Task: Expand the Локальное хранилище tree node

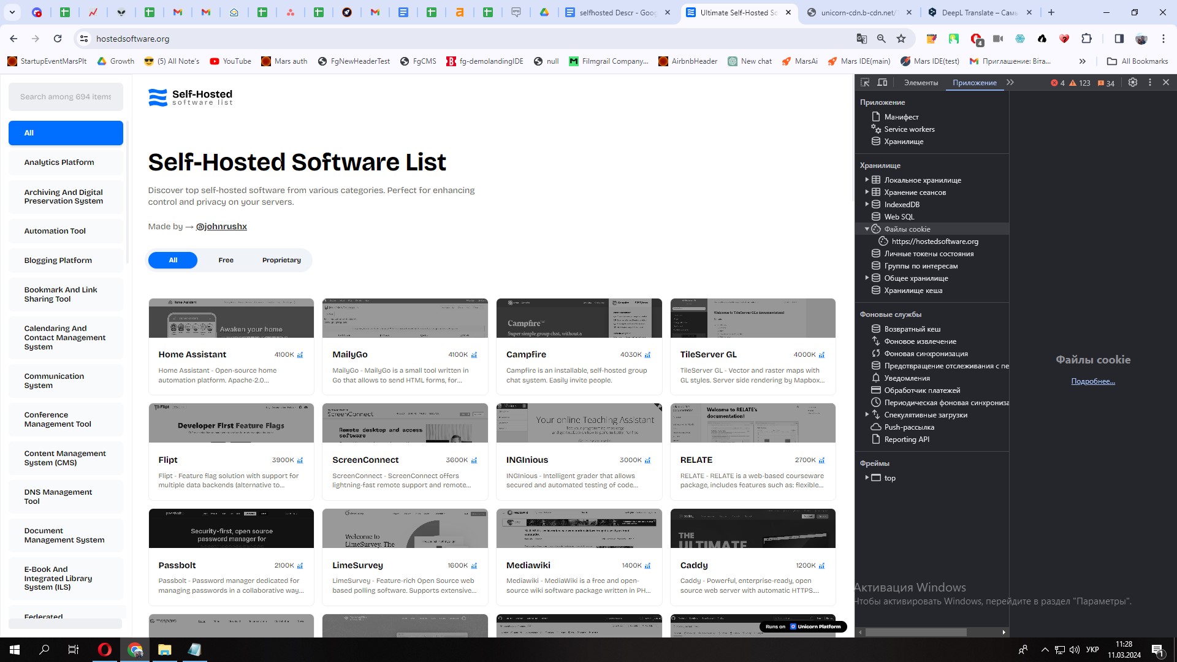Action: pyautogui.click(x=867, y=180)
